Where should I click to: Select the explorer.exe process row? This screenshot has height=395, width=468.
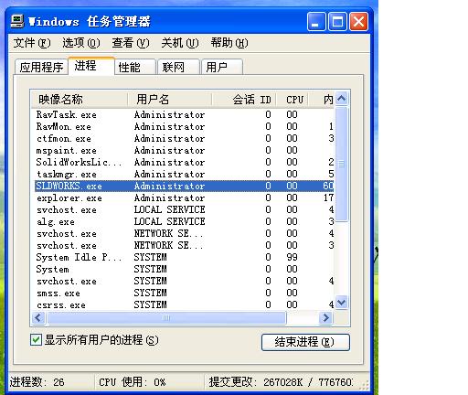[x=185, y=197]
